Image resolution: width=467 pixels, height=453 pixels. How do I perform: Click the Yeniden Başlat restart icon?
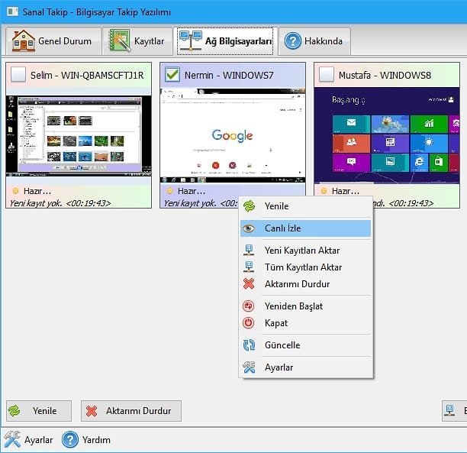tap(249, 306)
